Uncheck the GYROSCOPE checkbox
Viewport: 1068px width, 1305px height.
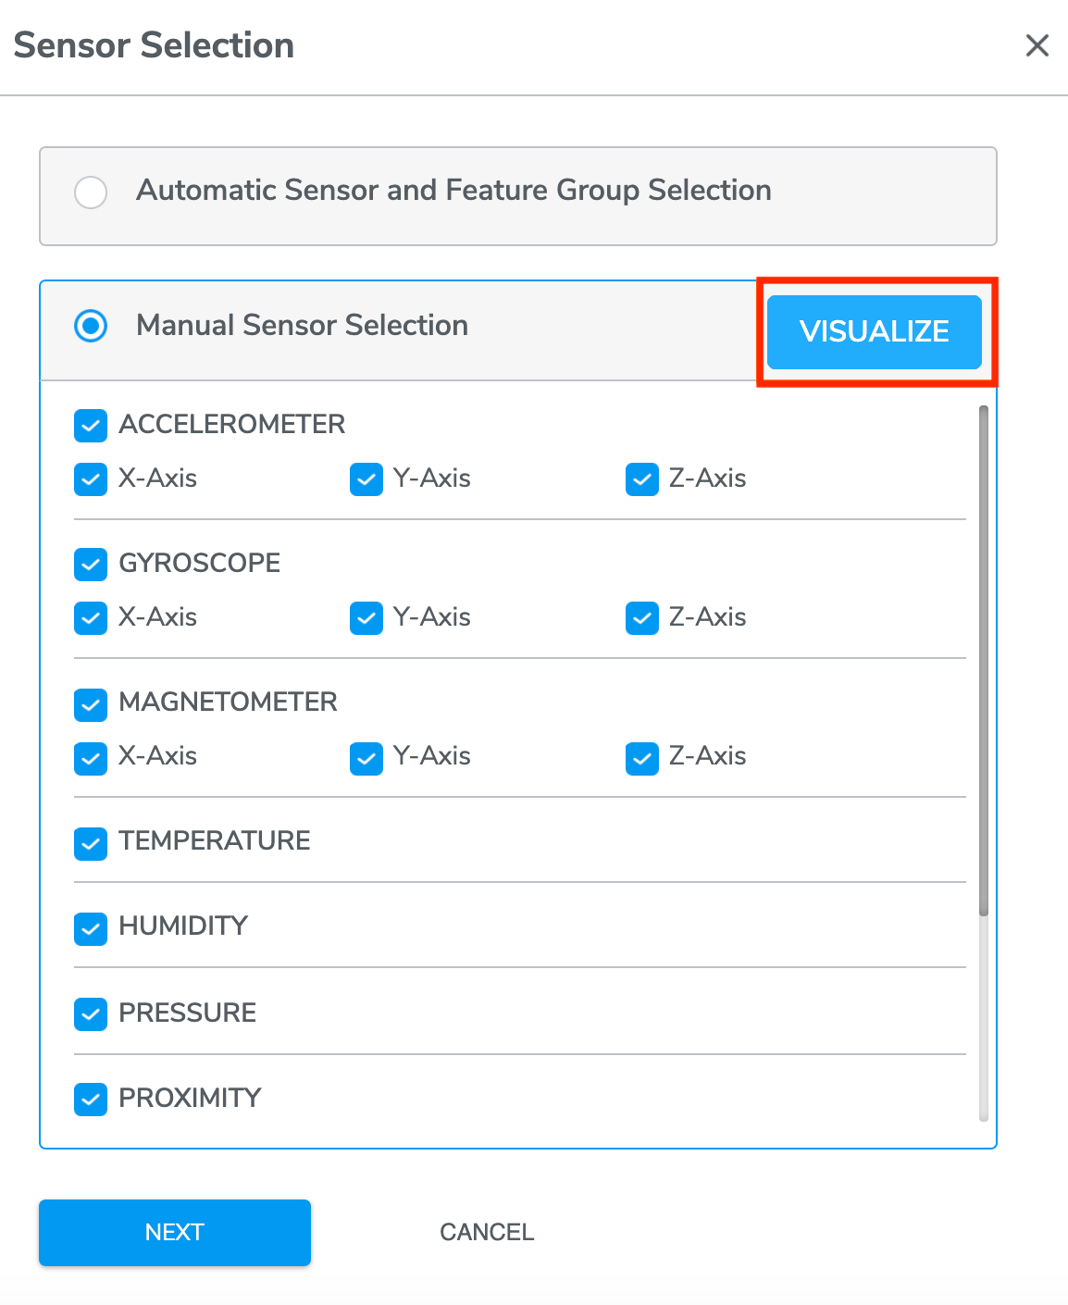coord(91,565)
